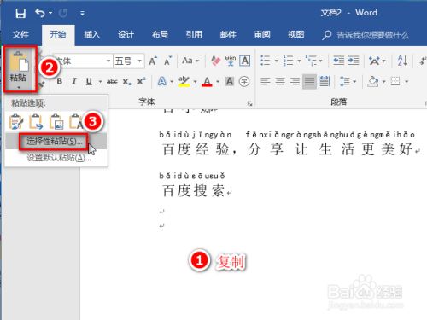Viewport: 427px width, 320px height.
Task: Apply distributed alignment
Action: tap(324, 82)
